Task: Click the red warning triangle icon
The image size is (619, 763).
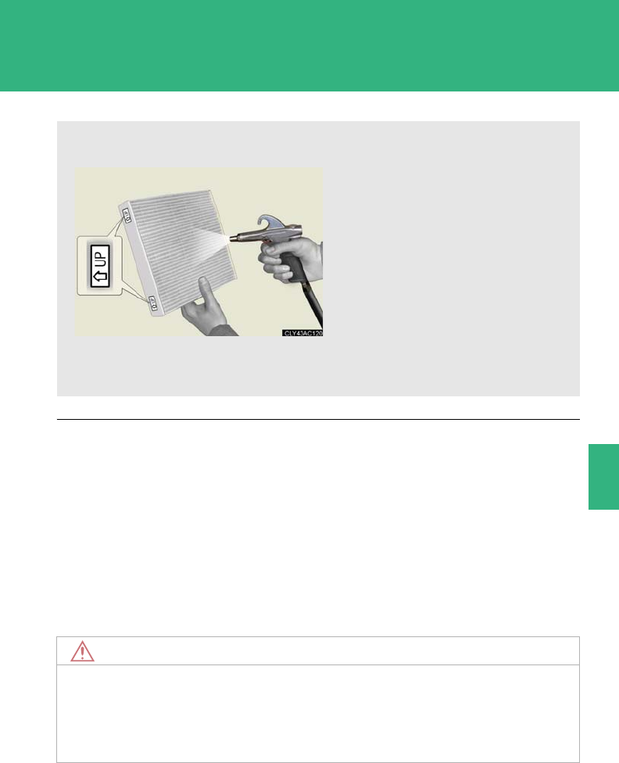Action: (x=82, y=651)
